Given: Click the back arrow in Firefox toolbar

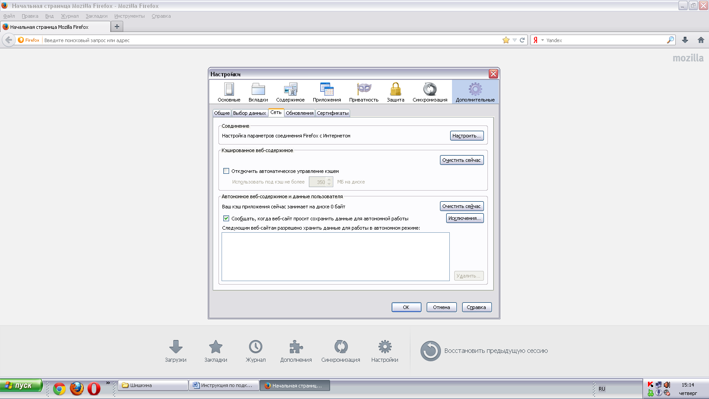Looking at the screenshot, I should [8, 40].
